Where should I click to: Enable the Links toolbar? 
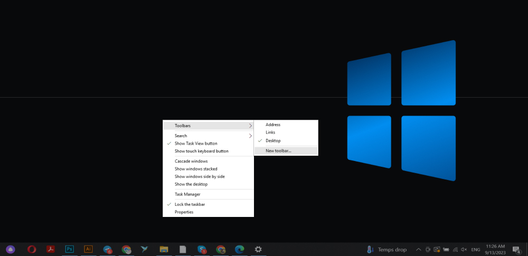(x=286, y=132)
